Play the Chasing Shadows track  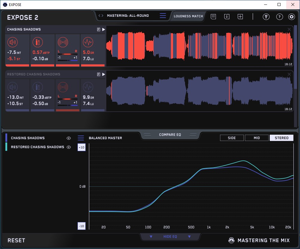click(x=103, y=30)
